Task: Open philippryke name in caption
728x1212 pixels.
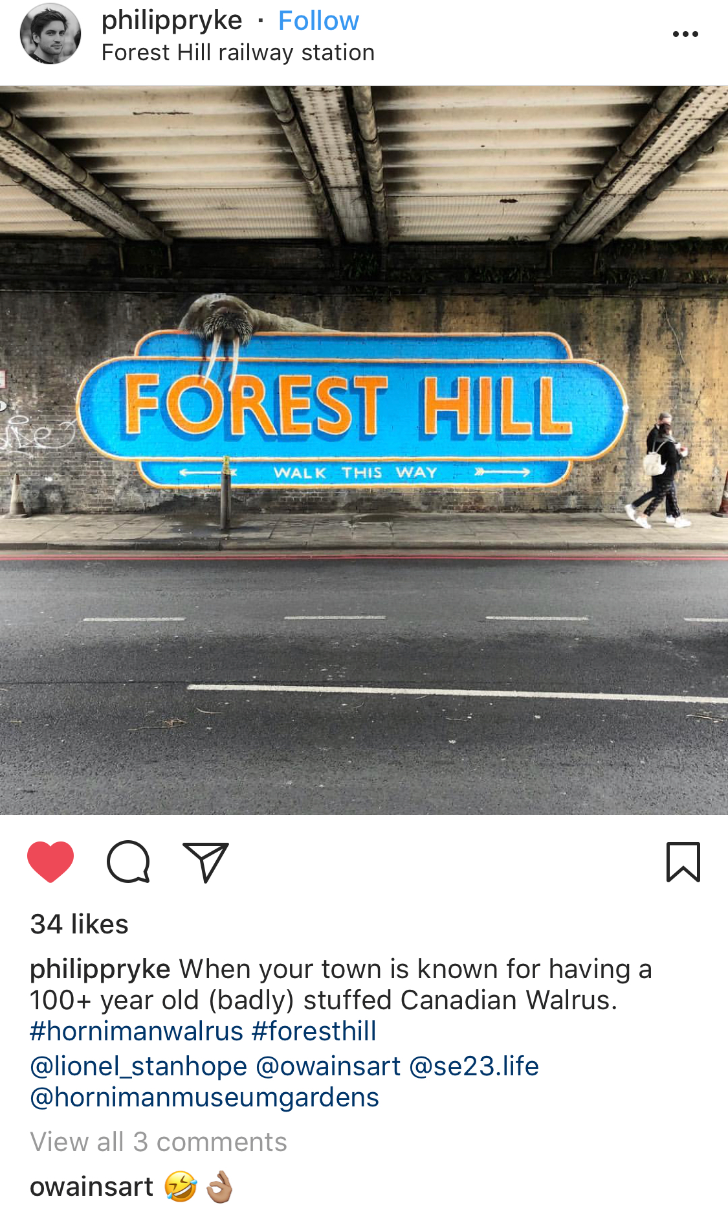Action: [x=100, y=970]
